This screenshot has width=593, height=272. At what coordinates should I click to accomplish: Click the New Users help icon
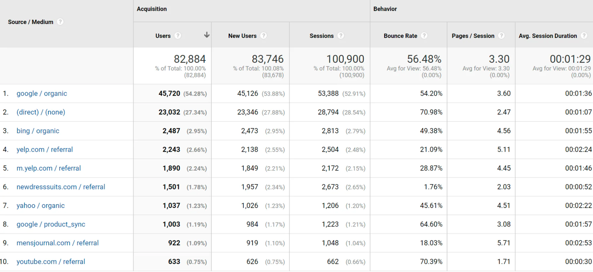pyautogui.click(x=264, y=36)
